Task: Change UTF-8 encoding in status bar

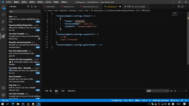Action: pyautogui.click(x=144, y=100)
